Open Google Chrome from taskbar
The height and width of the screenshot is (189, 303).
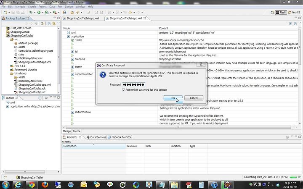pyautogui.click(x=32, y=185)
